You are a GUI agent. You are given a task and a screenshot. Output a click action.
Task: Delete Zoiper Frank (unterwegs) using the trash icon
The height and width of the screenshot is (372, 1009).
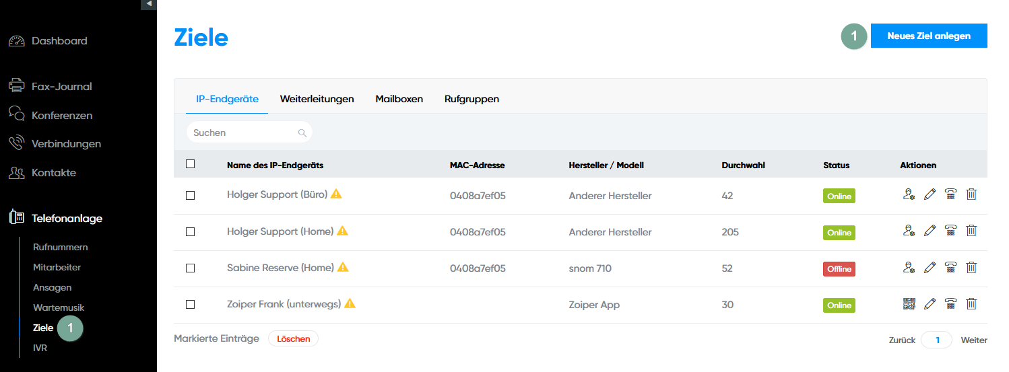(x=971, y=303)
